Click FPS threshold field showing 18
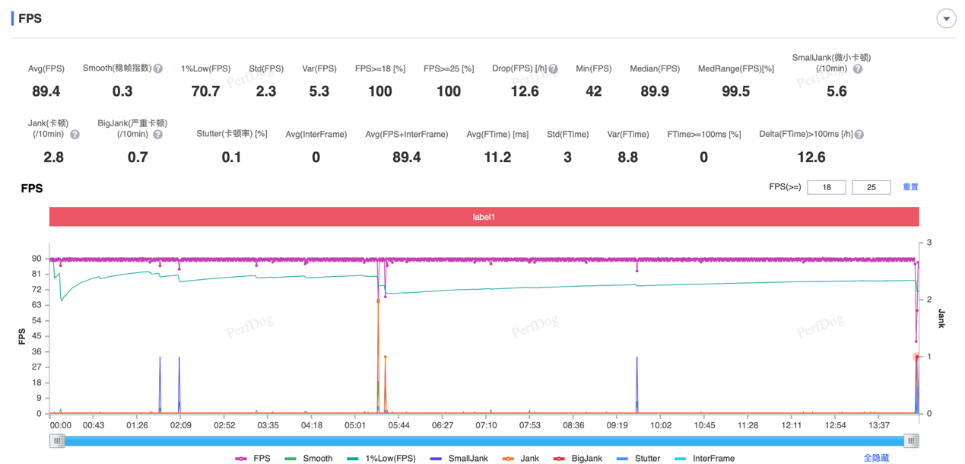The height and width of the screenshot is (464, 965). pyautogui.click(x=826, y=187)
